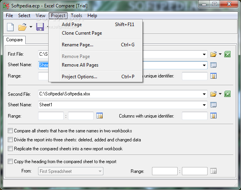Image resolution: width=241 pixels, height=190 pixels.
Task: Expand arrow next to Open toolbar icon
Action: [x=31, y=27]
